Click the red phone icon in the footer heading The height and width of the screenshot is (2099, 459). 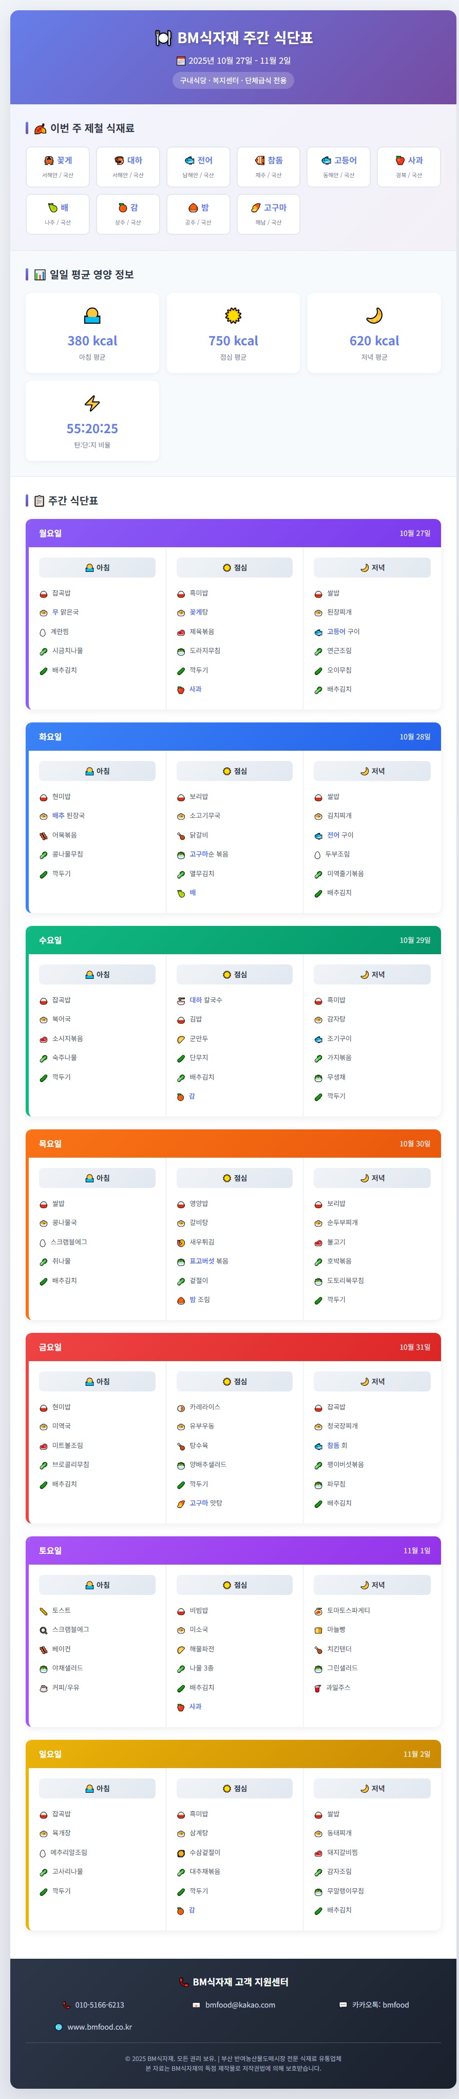(x=183, y=1982)
